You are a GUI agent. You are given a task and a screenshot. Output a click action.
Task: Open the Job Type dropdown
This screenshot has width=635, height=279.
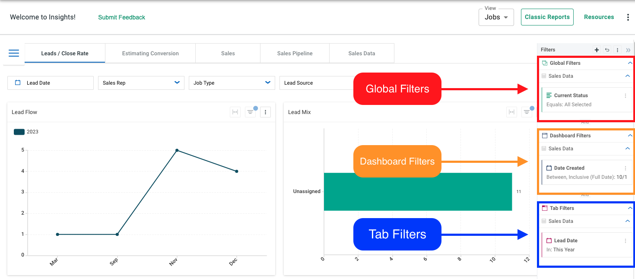pos(232,83)
